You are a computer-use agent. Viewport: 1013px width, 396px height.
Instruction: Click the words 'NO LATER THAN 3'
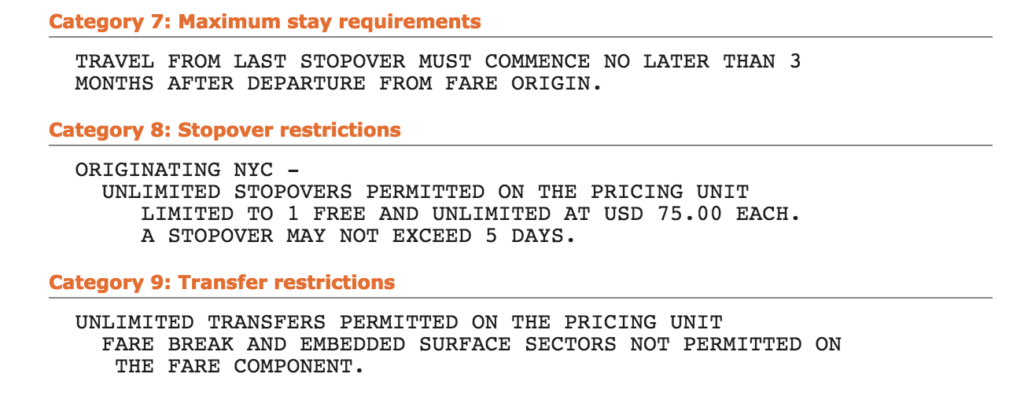click(x=702, y=61)
